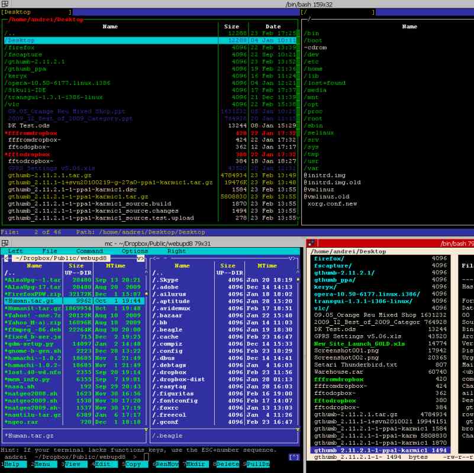Click the 8Delete button in the function bar
Image resolution: width=474 pixels, height=473 pixels.
tap(224, 466)
